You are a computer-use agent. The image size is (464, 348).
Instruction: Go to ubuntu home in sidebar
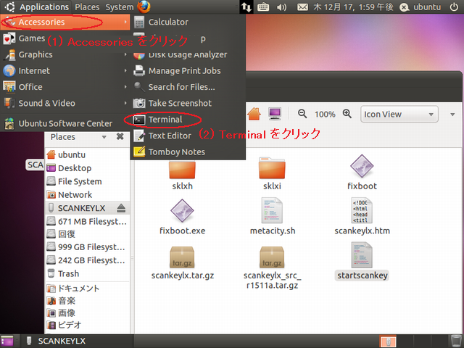87,154
